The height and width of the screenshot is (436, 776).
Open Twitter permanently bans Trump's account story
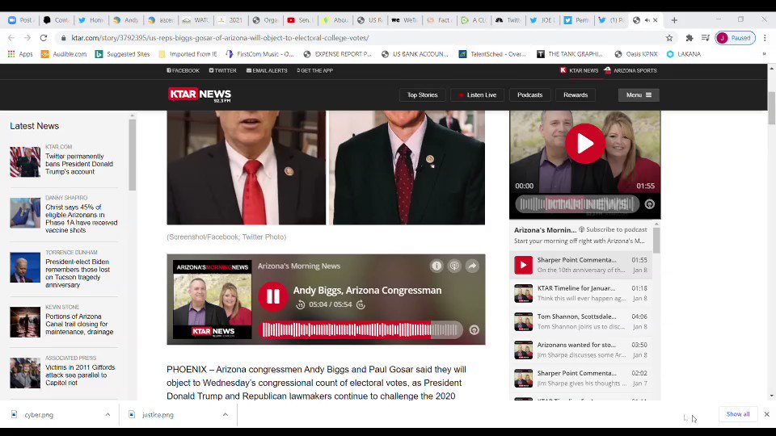point(79,164)
